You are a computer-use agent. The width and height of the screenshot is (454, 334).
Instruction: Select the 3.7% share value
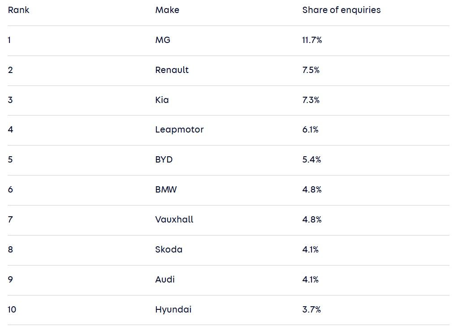tap(311, 310)
